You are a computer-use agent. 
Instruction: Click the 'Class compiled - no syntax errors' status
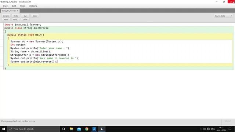pos(18,121)
